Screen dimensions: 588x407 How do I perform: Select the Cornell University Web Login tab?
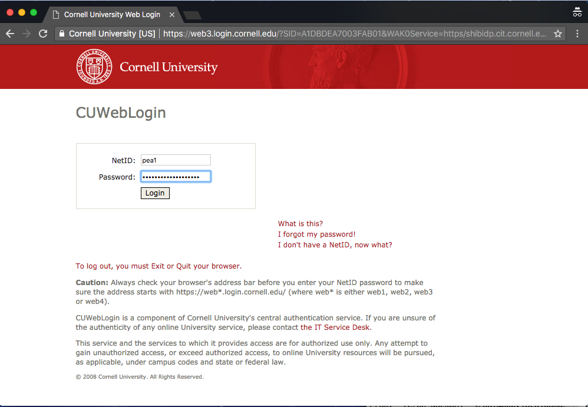click(x=112, y=15)
